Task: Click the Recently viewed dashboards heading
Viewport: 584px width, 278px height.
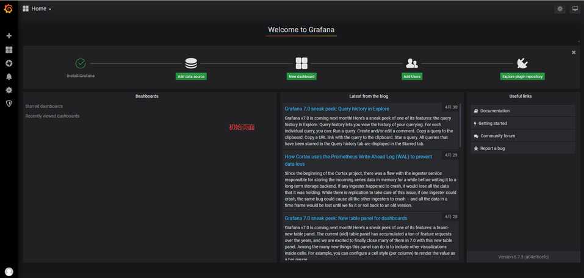Action: pos(52,116)
